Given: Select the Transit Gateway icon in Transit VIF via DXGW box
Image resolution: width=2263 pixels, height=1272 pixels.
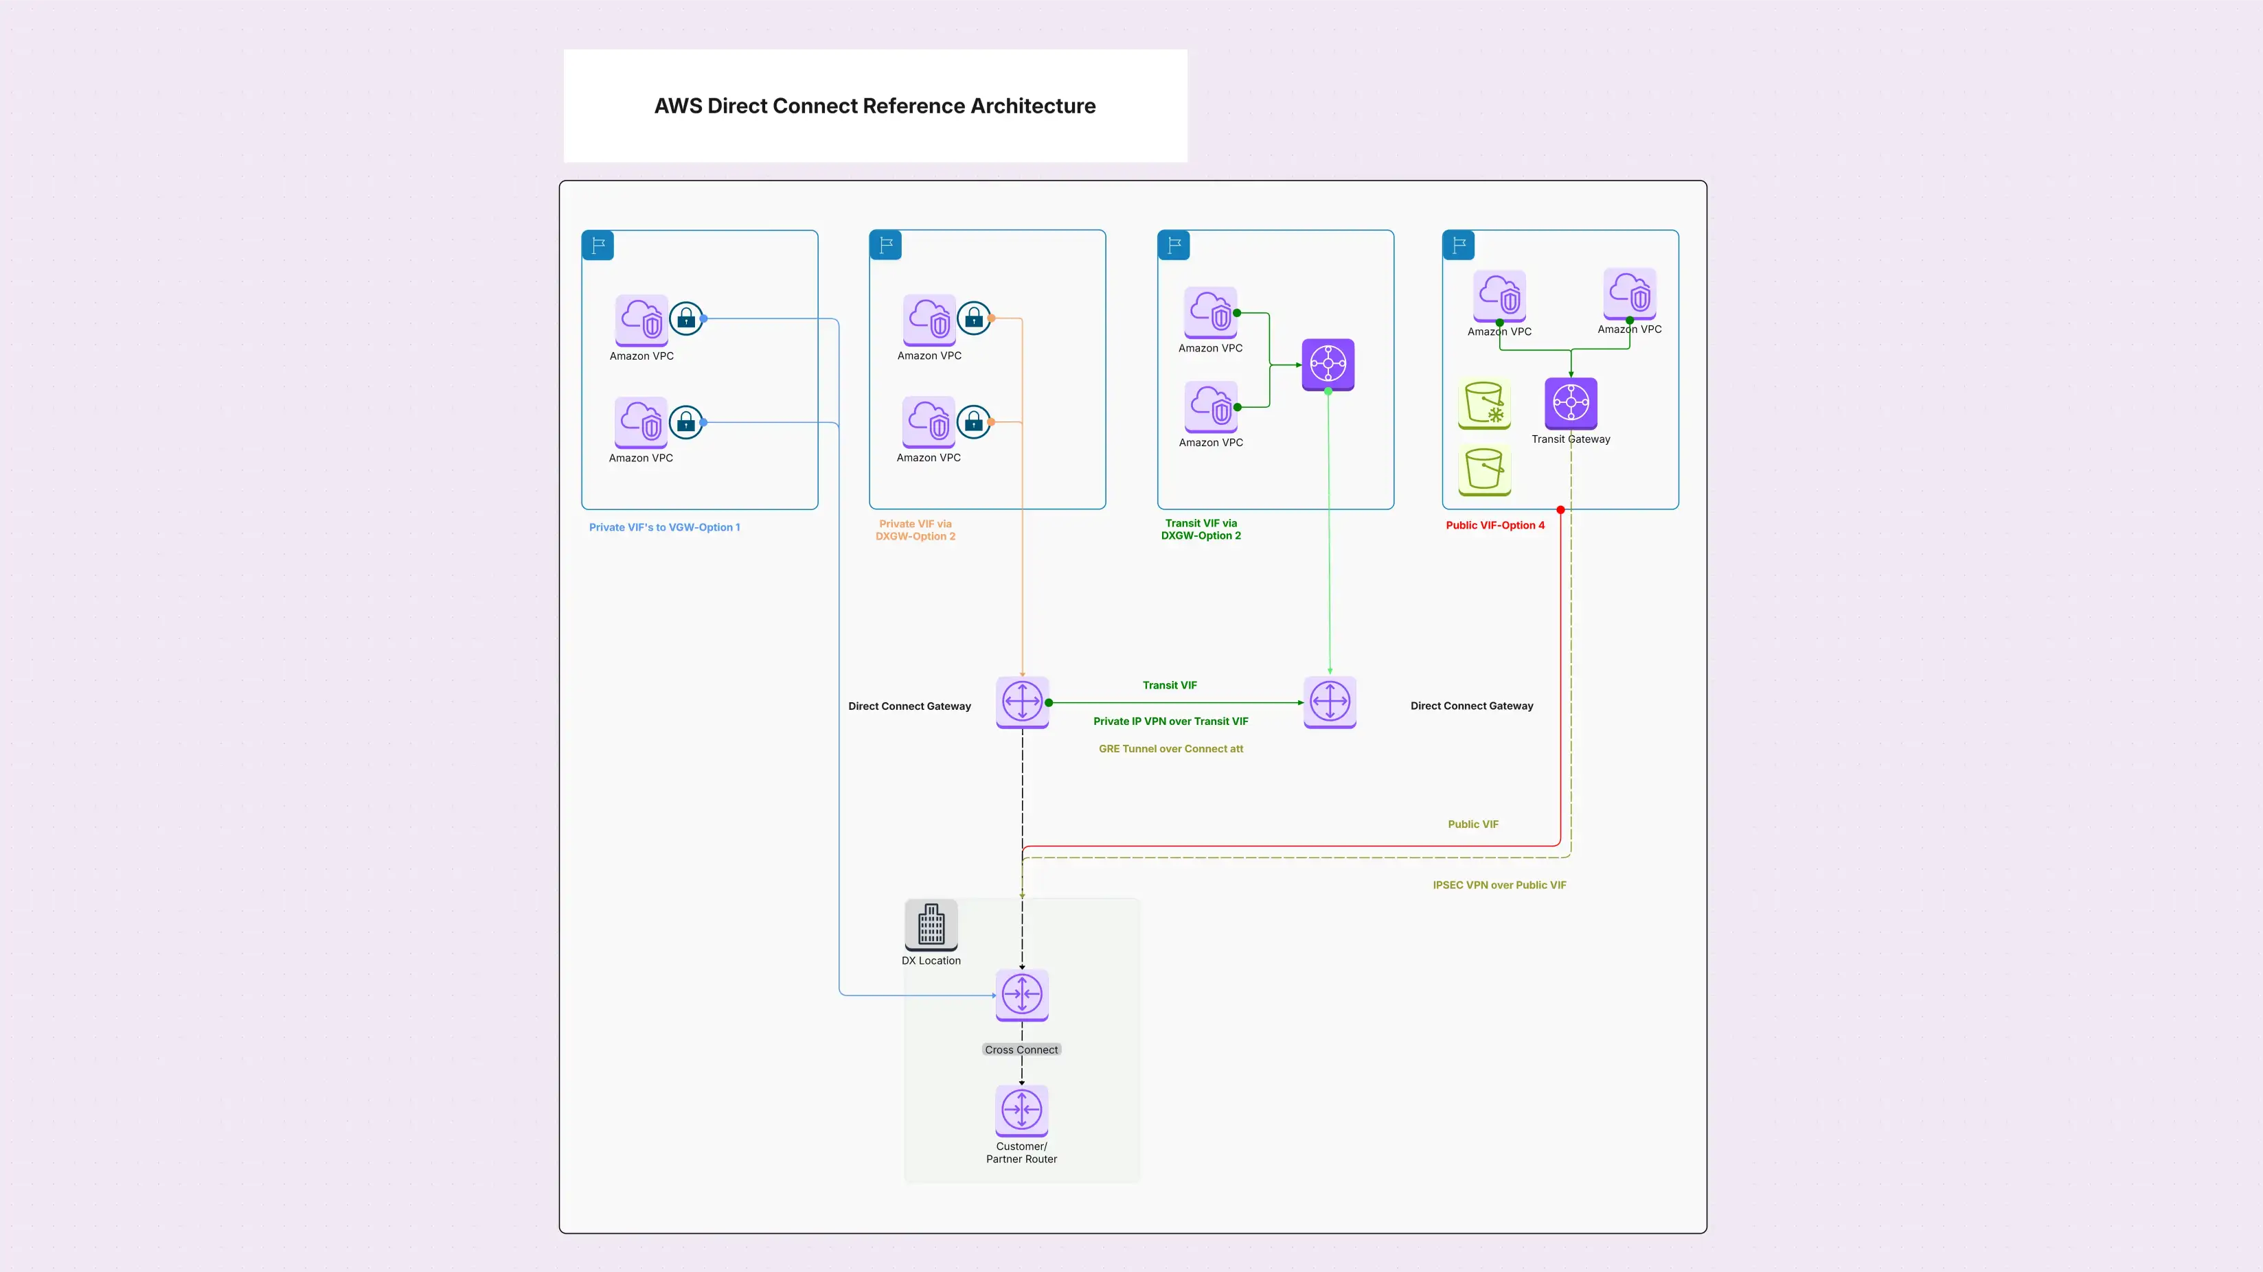Looking at the screenshot, I should tap(1328, 365).
